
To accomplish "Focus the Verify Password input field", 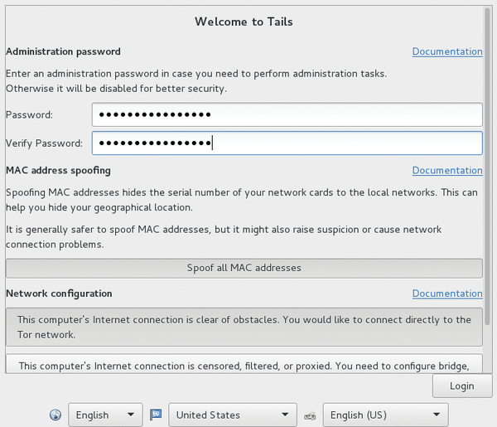I will click(287, 143).
